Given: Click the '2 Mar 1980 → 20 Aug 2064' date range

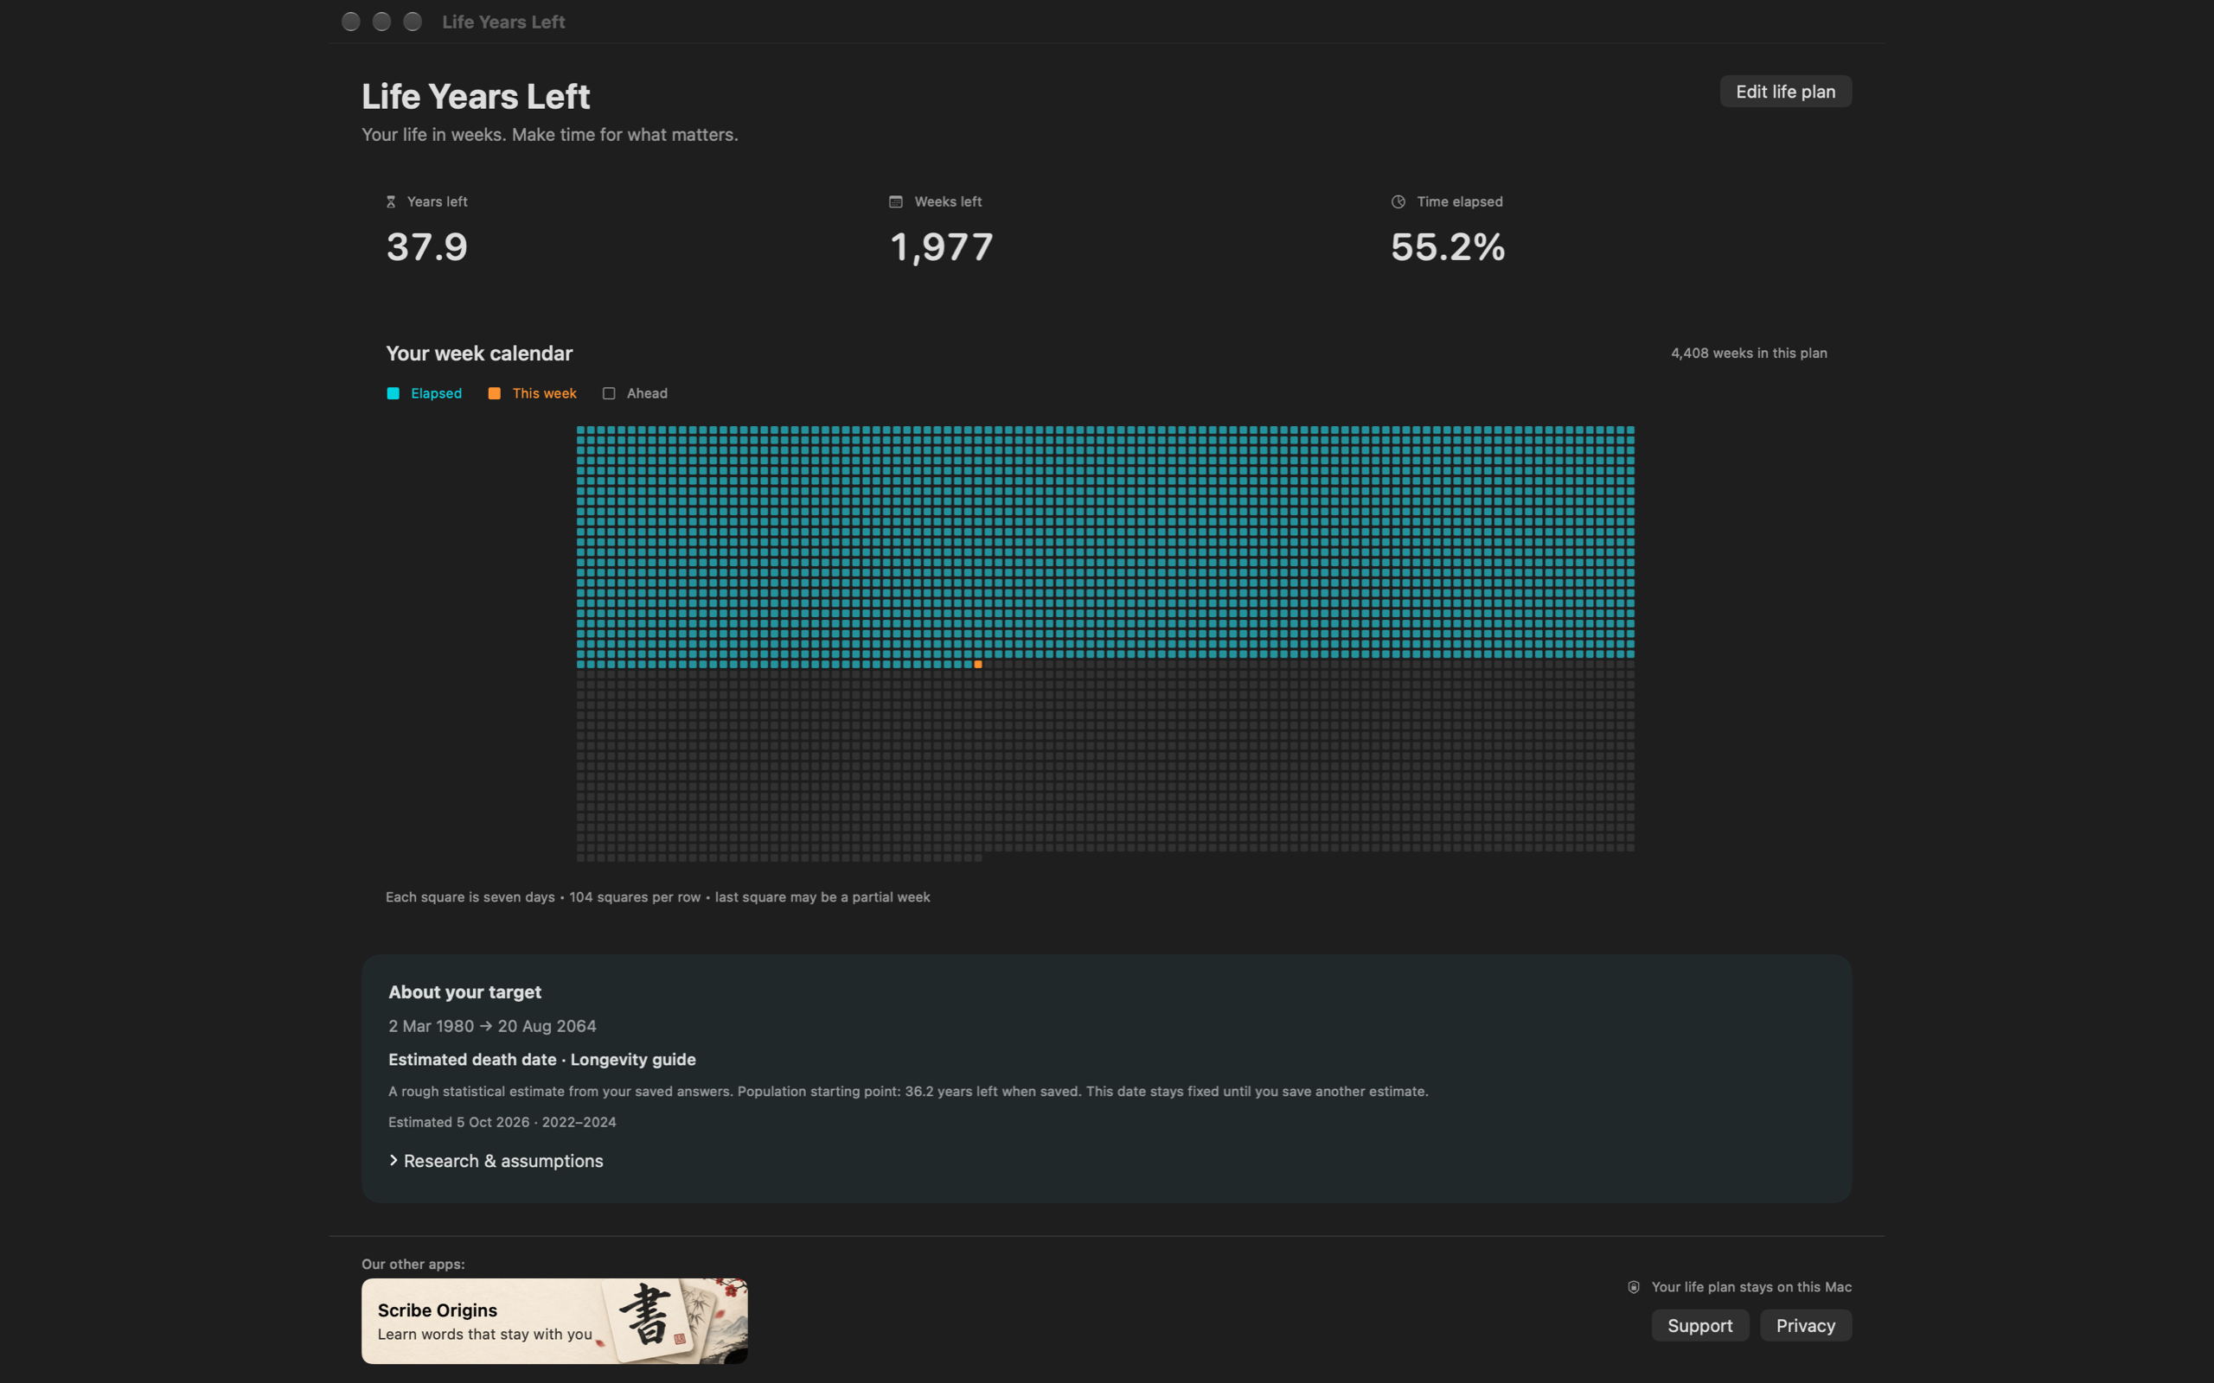Looking at the screenshot, I should coord(492,1026).
